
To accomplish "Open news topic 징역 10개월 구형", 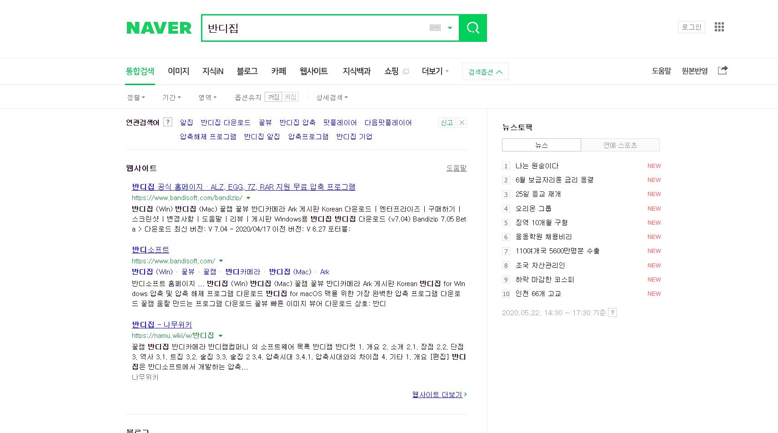I will coord(542,222).
